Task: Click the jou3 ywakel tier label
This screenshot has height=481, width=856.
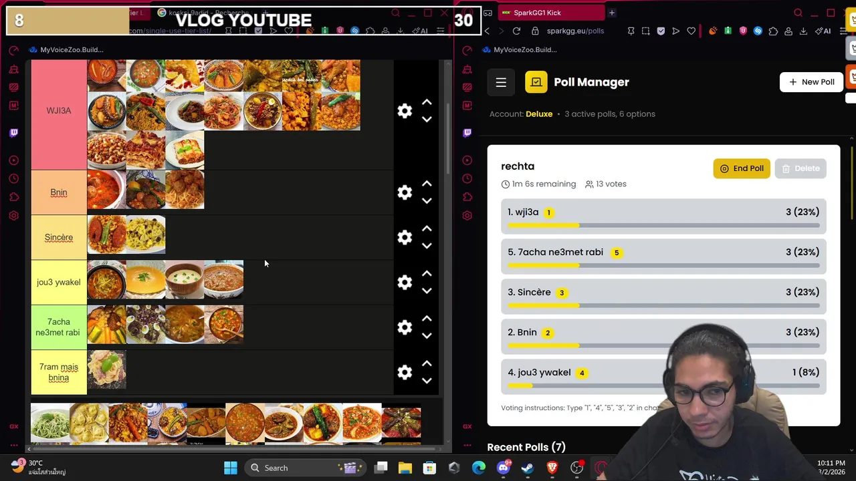Action: point(59,282)
